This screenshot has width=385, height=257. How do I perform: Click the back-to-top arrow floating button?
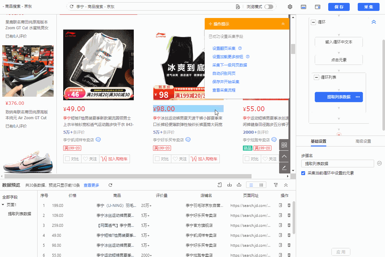[284, 156]
